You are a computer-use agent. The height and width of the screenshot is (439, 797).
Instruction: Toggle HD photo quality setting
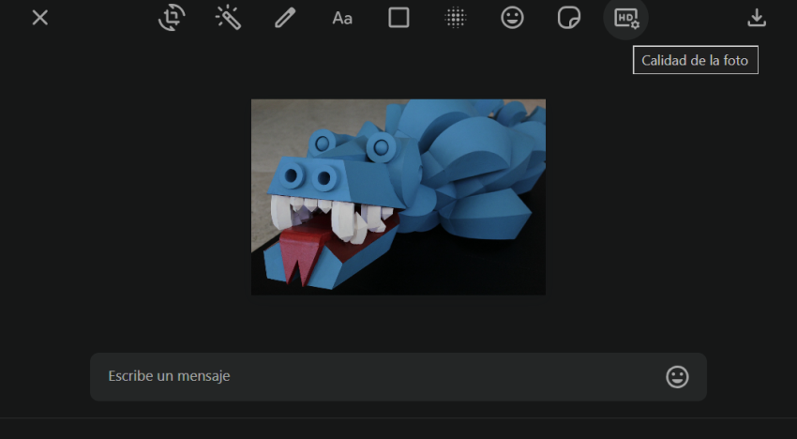tap(625, 18)
